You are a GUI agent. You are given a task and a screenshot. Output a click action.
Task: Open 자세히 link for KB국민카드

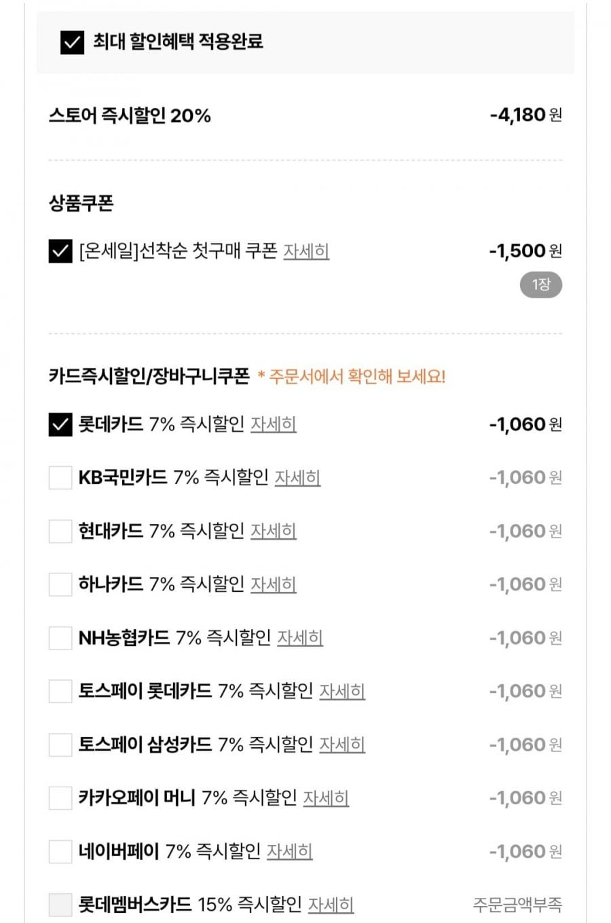297,478
